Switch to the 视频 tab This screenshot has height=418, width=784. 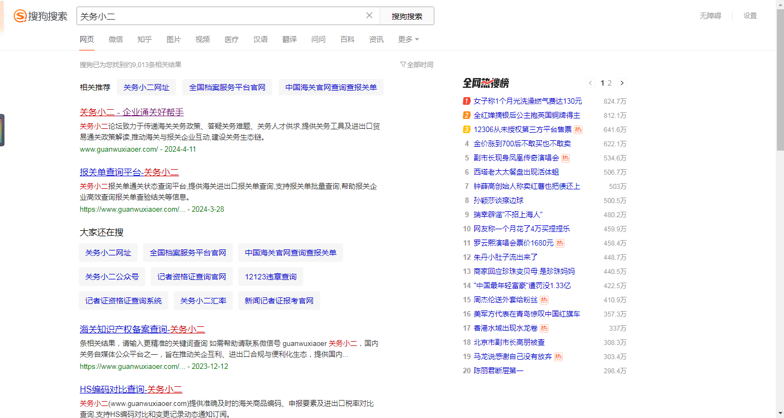203,39
